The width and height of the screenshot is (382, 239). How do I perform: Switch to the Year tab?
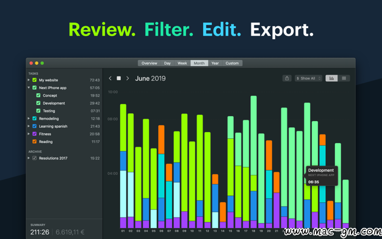point(215,63)
